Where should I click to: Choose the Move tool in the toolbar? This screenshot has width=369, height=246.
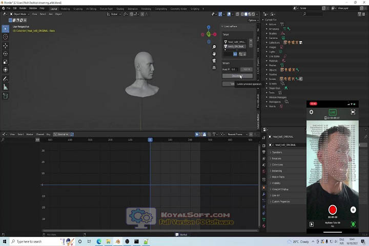pos(6,46)
